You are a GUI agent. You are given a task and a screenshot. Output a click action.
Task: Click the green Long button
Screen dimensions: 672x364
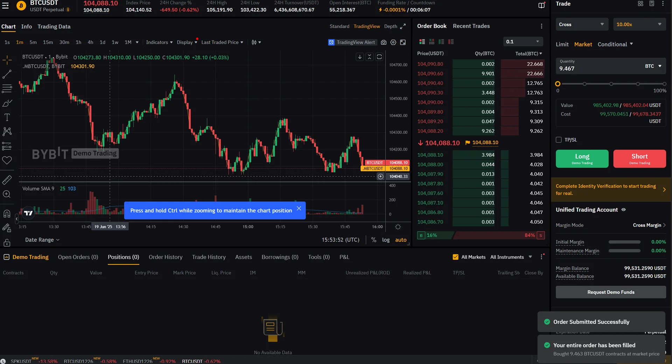(x=582, y=159)
